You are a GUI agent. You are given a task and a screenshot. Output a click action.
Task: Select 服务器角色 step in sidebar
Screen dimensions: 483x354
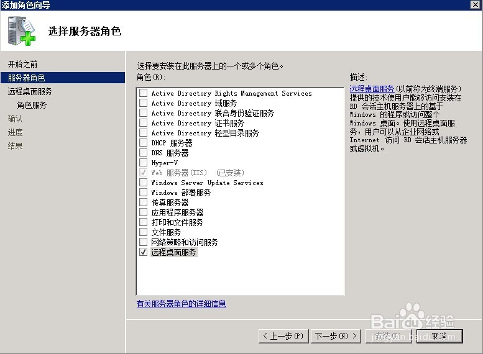[63, 78]
